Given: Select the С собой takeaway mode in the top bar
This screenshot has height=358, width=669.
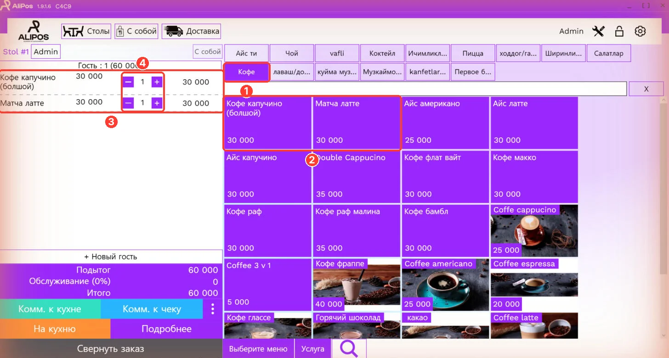Looking at the screenshot, I should pos(136,31).
